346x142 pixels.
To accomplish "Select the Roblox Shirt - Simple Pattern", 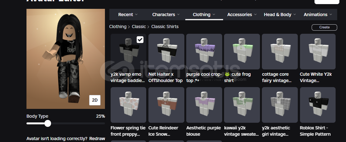I will coord(318,105).
